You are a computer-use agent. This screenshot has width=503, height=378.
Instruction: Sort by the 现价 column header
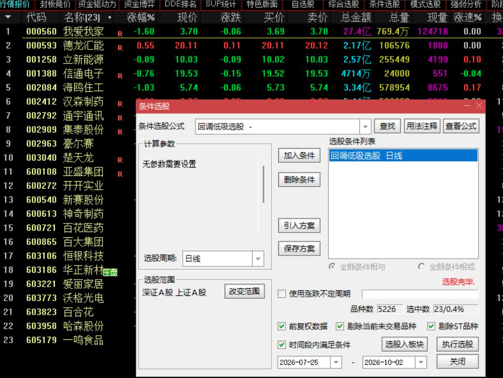(x=187, y=17)
